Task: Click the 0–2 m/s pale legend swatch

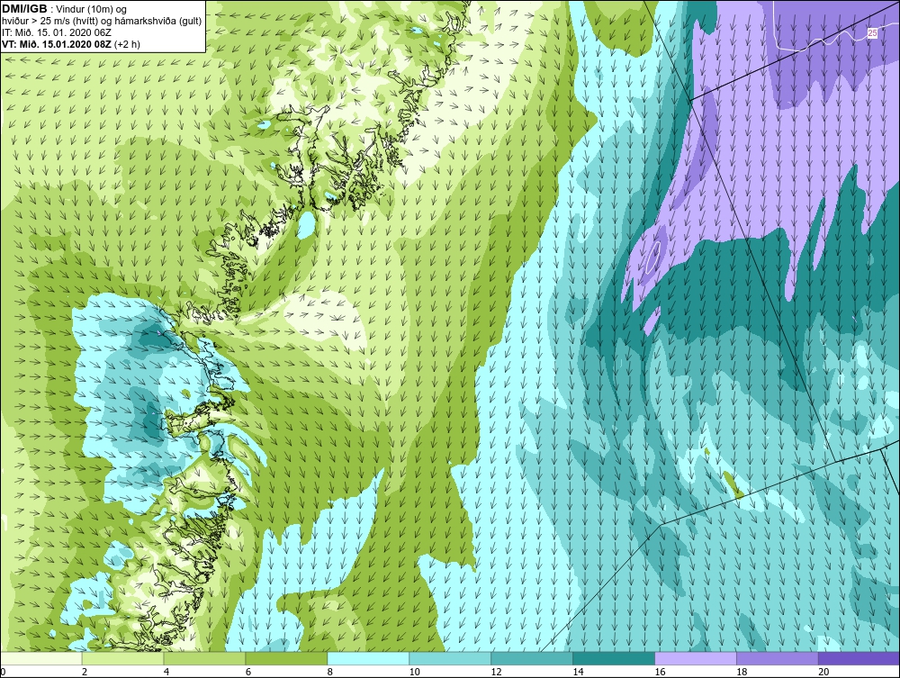Action: 41,658
